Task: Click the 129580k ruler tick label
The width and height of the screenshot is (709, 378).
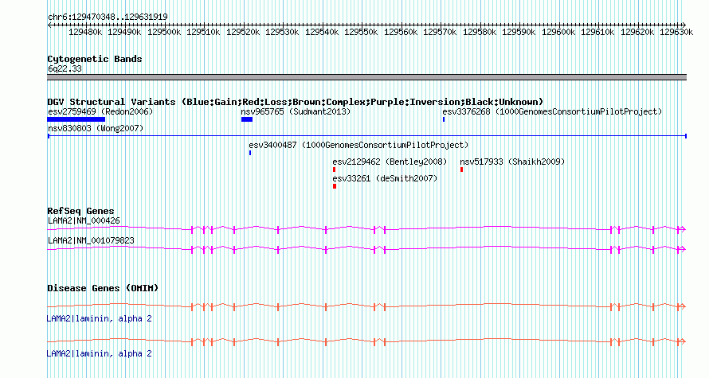Action: (x=480, y=32)
